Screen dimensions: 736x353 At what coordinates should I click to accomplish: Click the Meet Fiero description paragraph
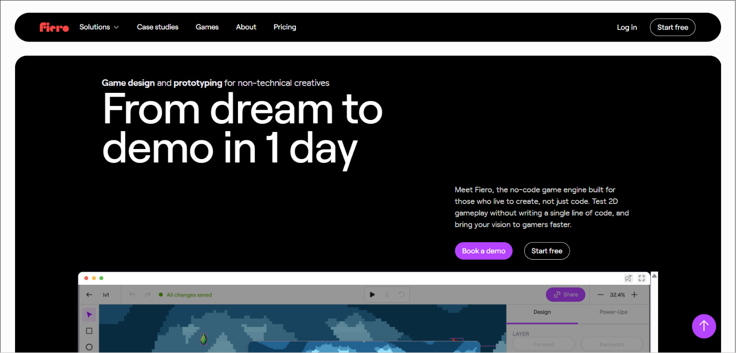(x=542, y=207)
